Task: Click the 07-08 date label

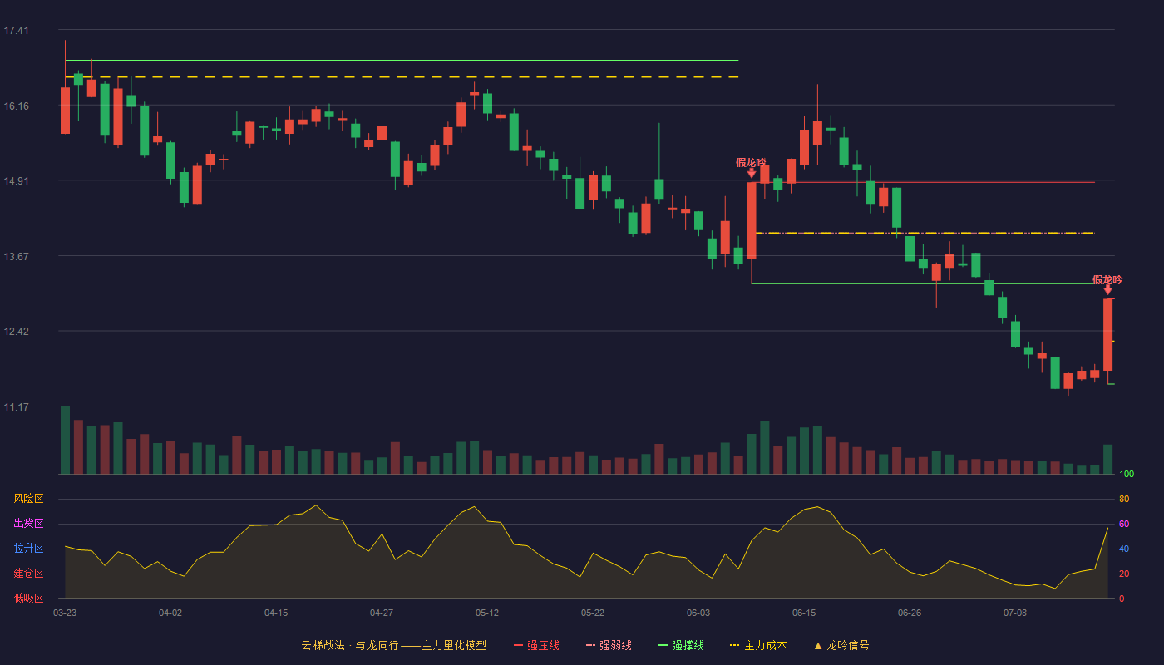Action: pos(1015,613)
